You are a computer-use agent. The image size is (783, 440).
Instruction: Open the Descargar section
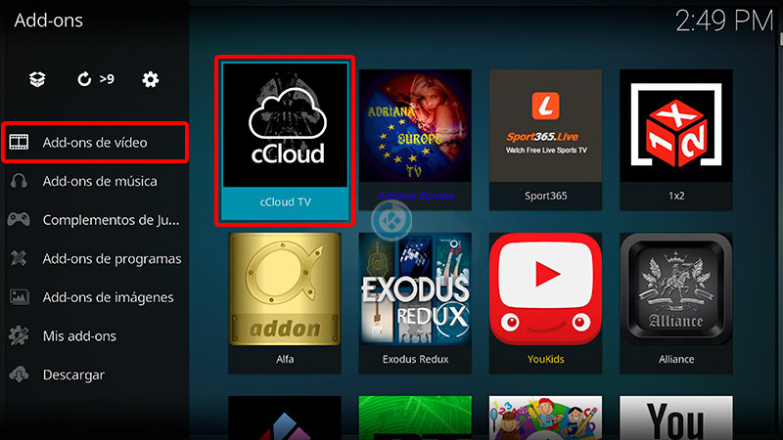coord(95,374)
